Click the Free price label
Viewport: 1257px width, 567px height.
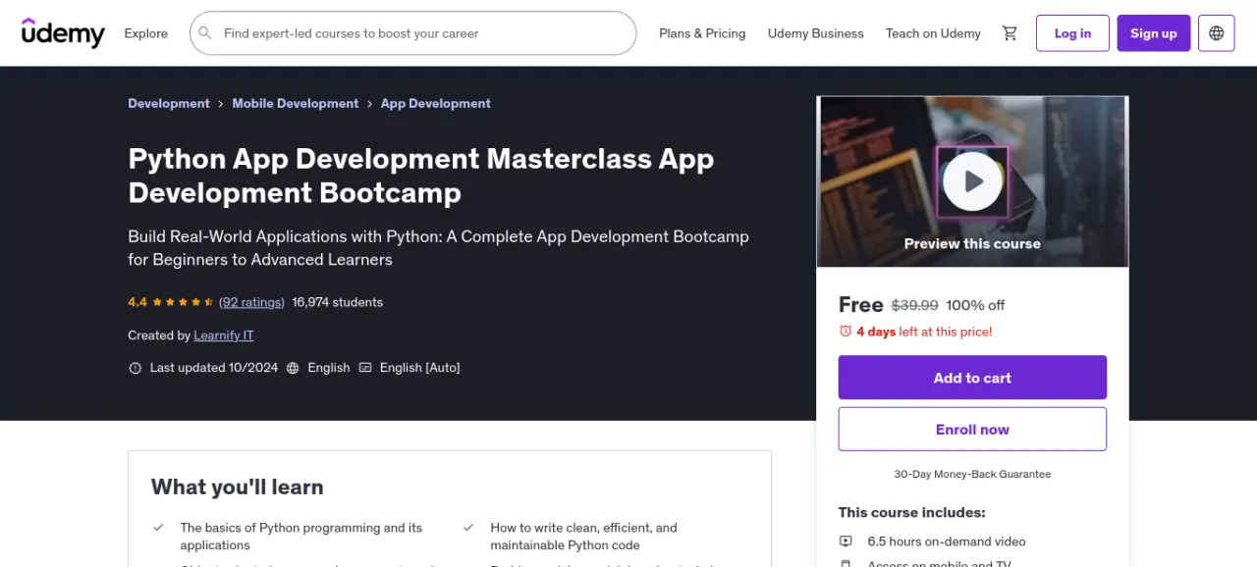pyautogui.click(x=861, y=304)
